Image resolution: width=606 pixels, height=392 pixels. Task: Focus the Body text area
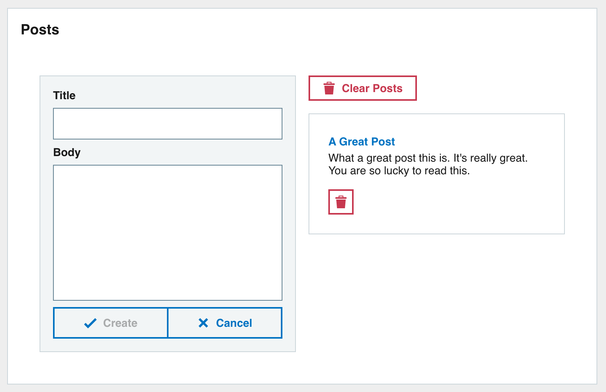[x=167, y=232]
